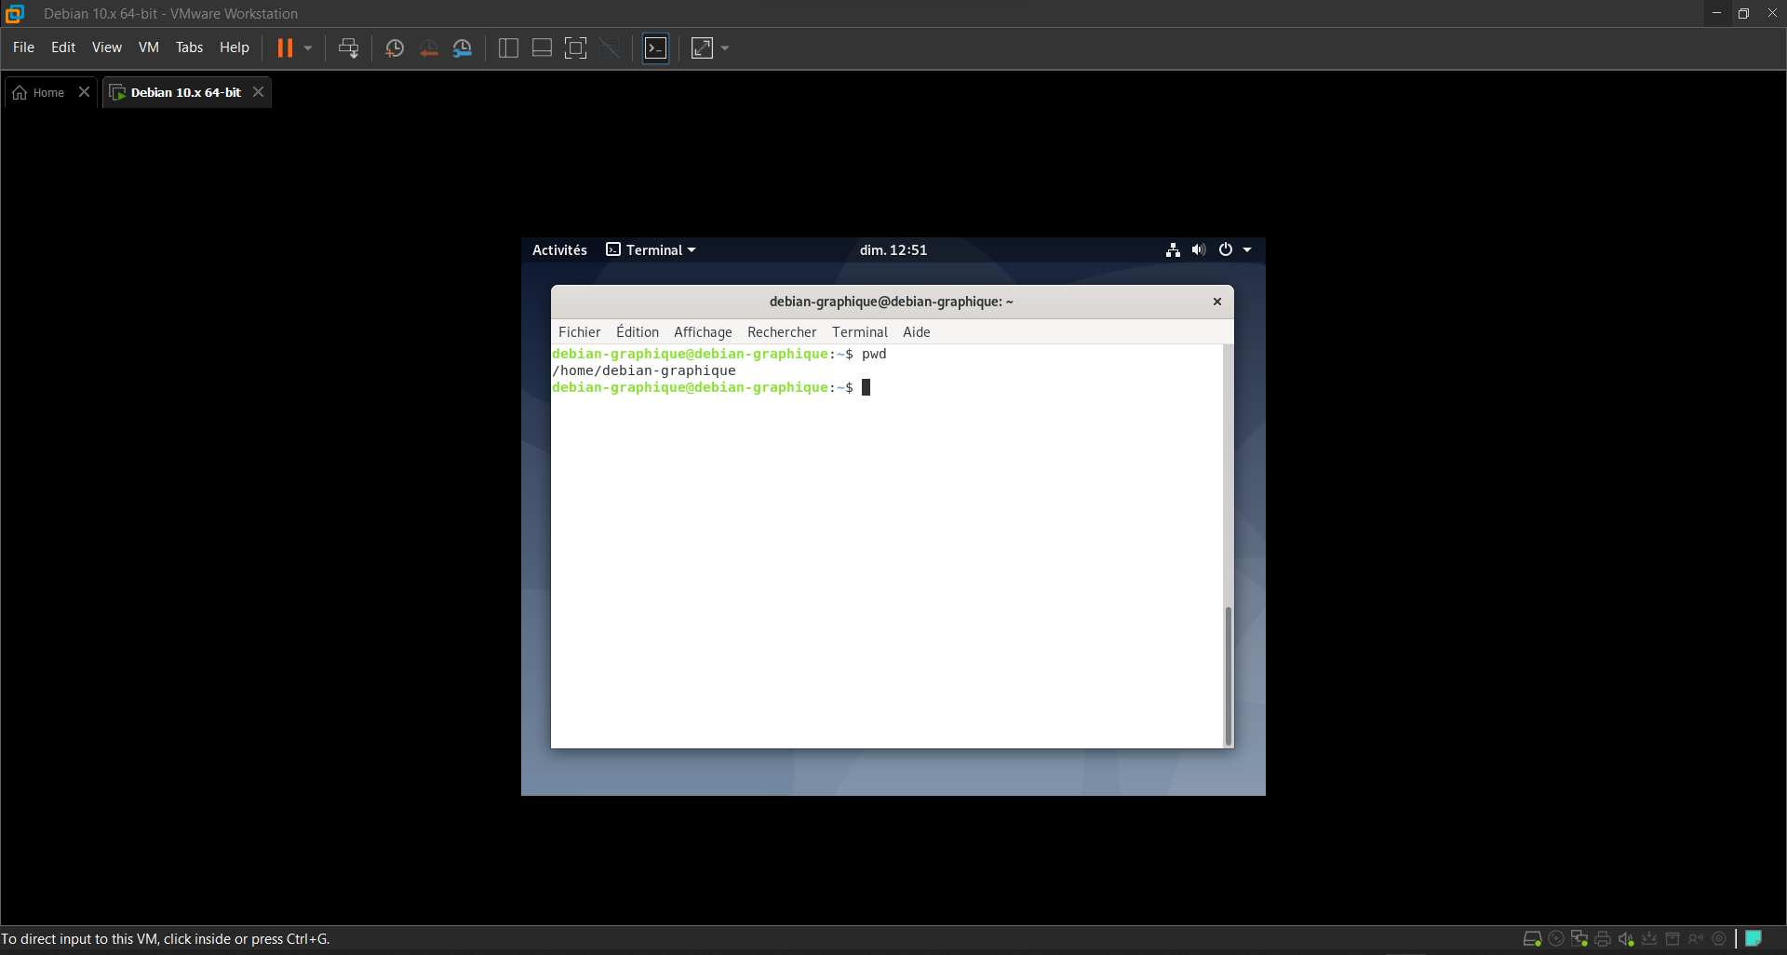
Task: Click the Send Ctrl+Alt+Del toolbar icon
Action: tap(348, 48)
